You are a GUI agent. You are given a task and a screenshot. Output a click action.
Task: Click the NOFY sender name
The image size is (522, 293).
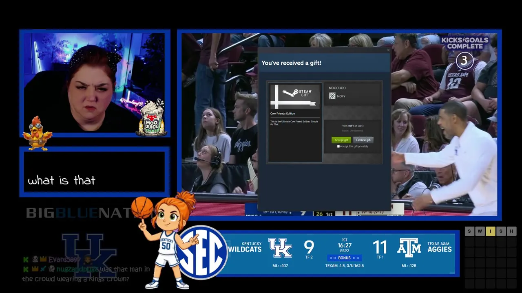point(341,96)
